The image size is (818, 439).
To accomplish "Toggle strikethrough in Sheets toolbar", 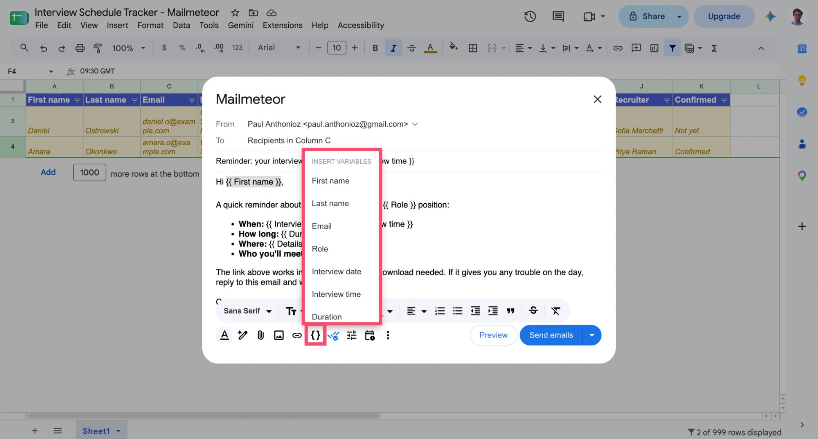I will (412, 48).
